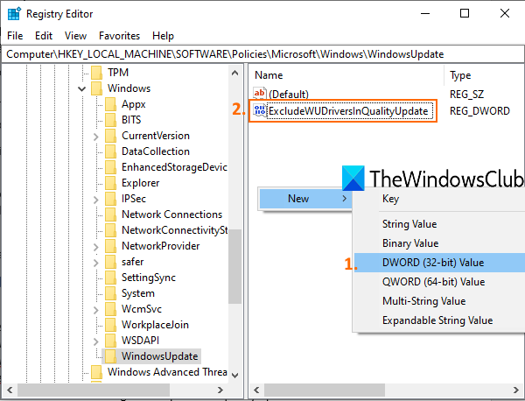Click values pane horizontal scroll right arrow
The width and height of the screenshot is (525, 401).
pos(516,390)
